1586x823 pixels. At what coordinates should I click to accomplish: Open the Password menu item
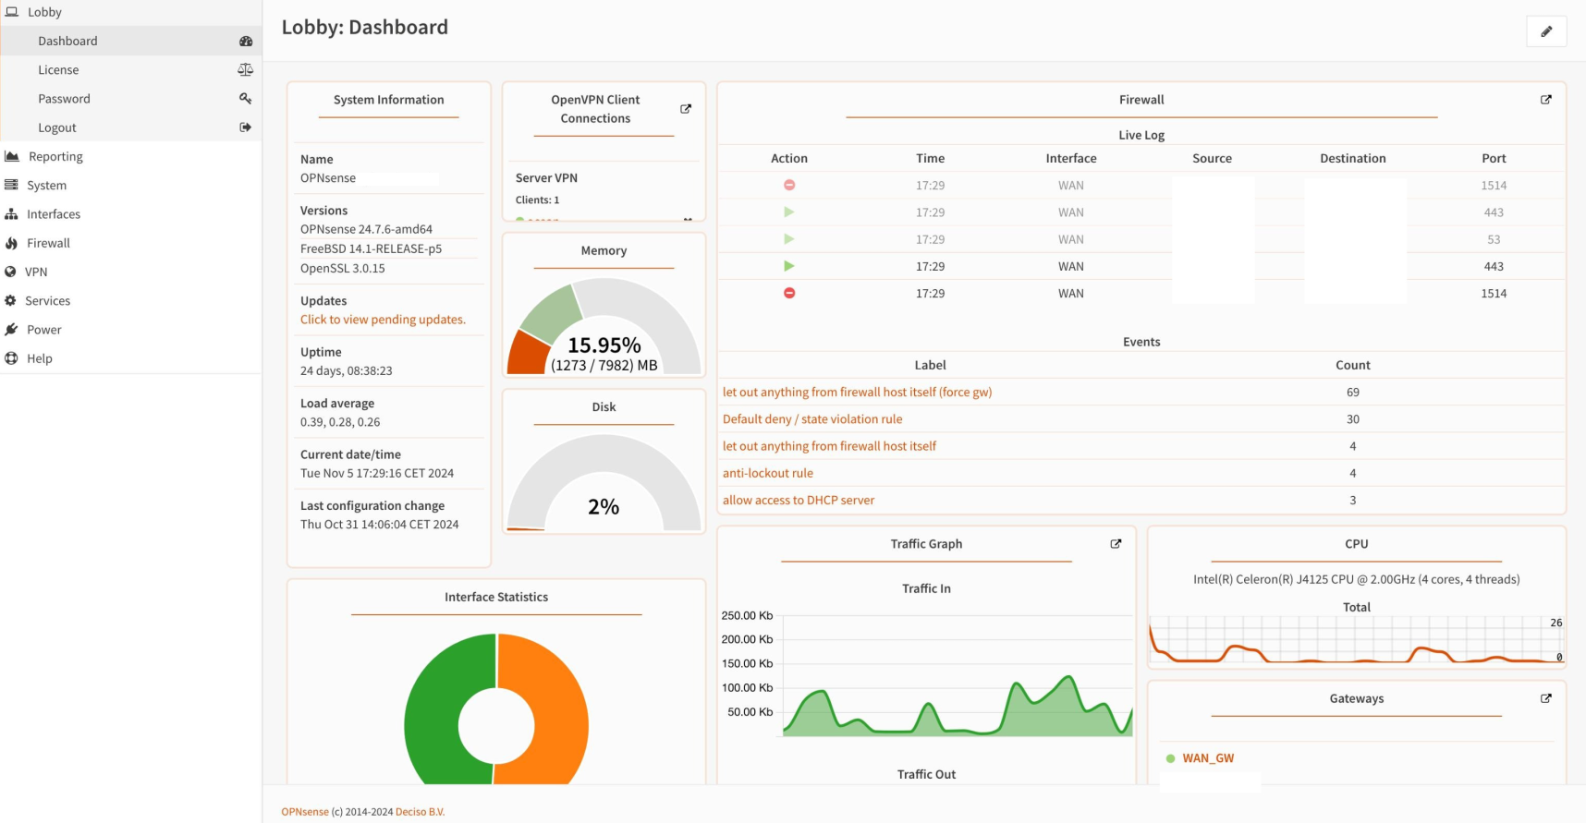pyautogui.click(x=130, y=98)
